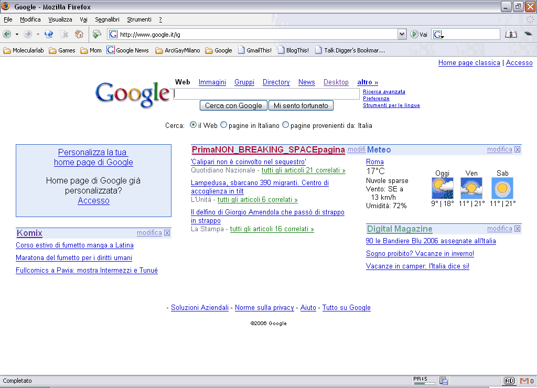Click the Accesso link at top right
Image resolution: width=537 pixels, height=388 pixels.
(x=519, y=63)
